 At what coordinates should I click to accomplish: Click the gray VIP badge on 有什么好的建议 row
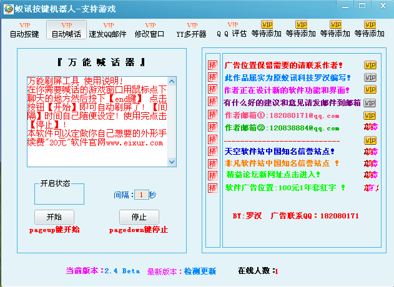pyautogui.click(x=370, y=103)
